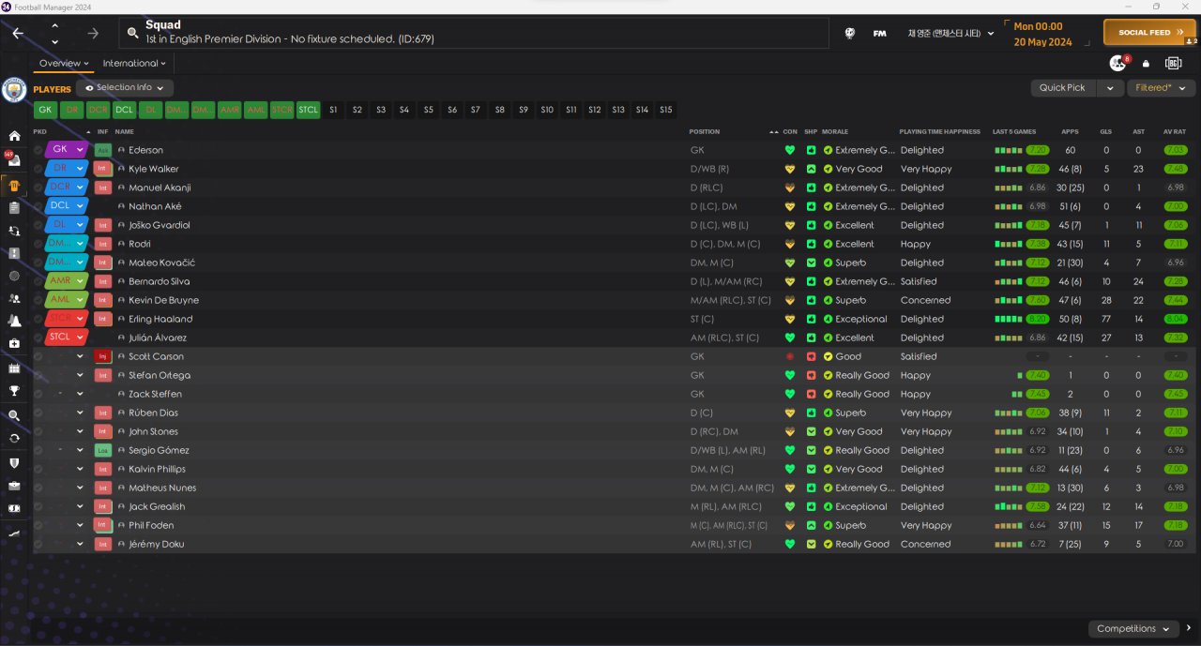
Task: Click the FM logo in the top bar
Action: [879, 33]
